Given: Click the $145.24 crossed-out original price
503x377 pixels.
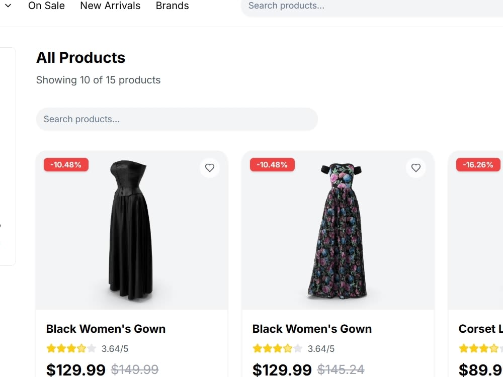Looking at the screenshot, I should point(341,369).
